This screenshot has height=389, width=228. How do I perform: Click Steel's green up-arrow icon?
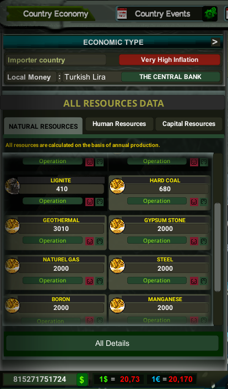click(x=204, y=281)
